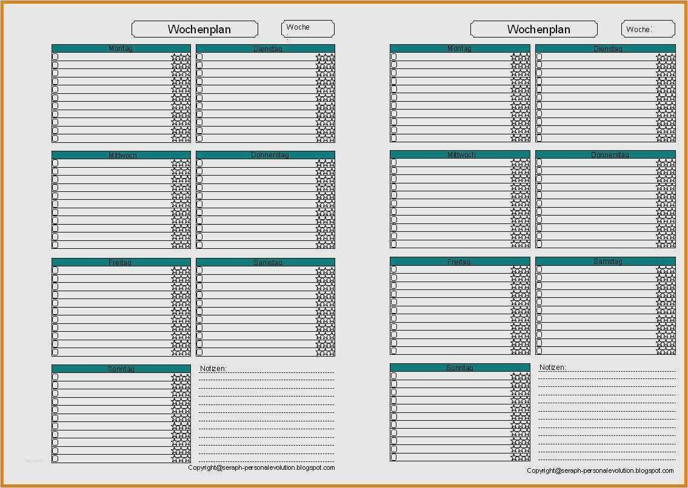
Task: Check the first Donnerstag checkbox on left page
Action: 199,163
